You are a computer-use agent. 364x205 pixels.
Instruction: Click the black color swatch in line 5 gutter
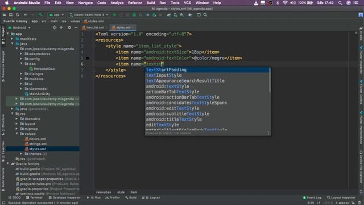point(88,58)
